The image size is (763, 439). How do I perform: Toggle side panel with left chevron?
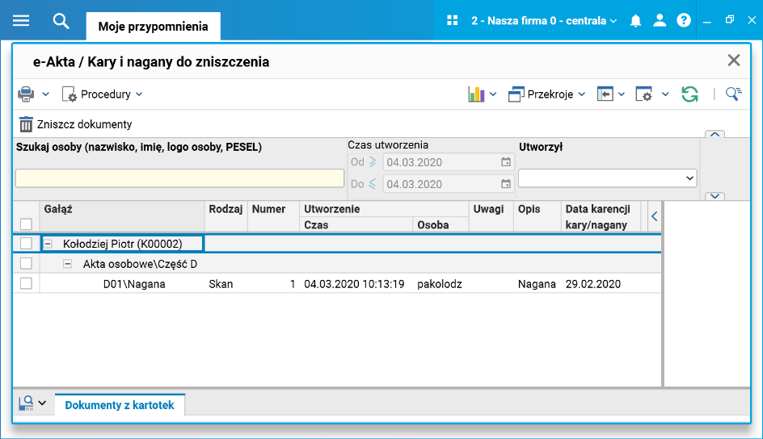coord(655,216)
